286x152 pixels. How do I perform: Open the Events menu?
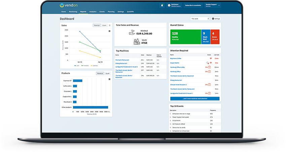pyautogui.click(x=102, y=12)
